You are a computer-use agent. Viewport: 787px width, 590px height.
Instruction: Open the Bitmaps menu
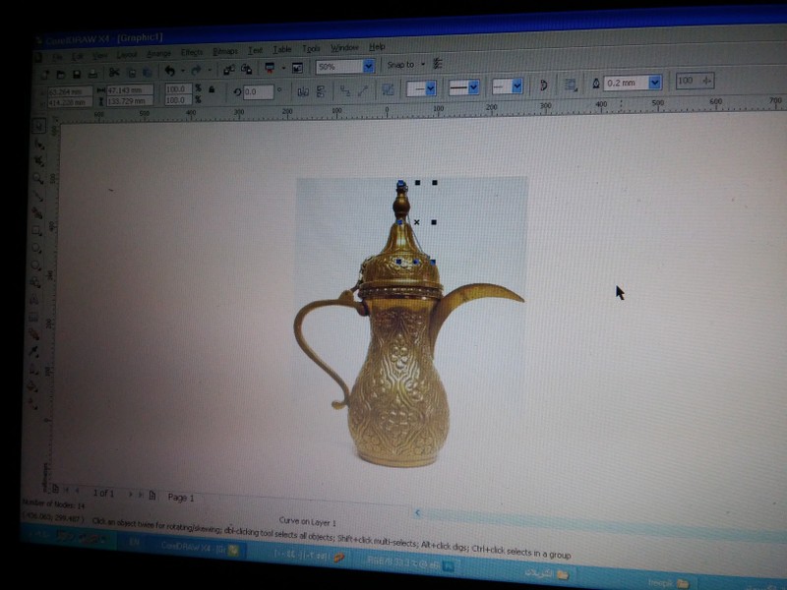[x=225, y=51]
